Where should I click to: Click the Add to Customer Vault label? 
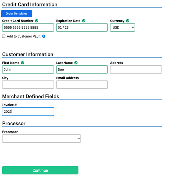coord(24,36)
